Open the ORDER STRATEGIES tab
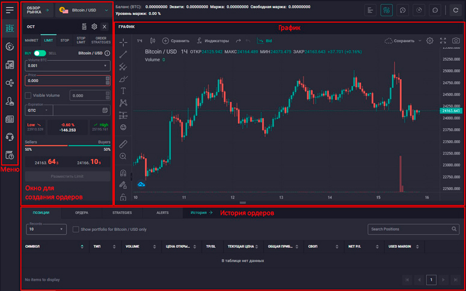 [x=101, y=40]
